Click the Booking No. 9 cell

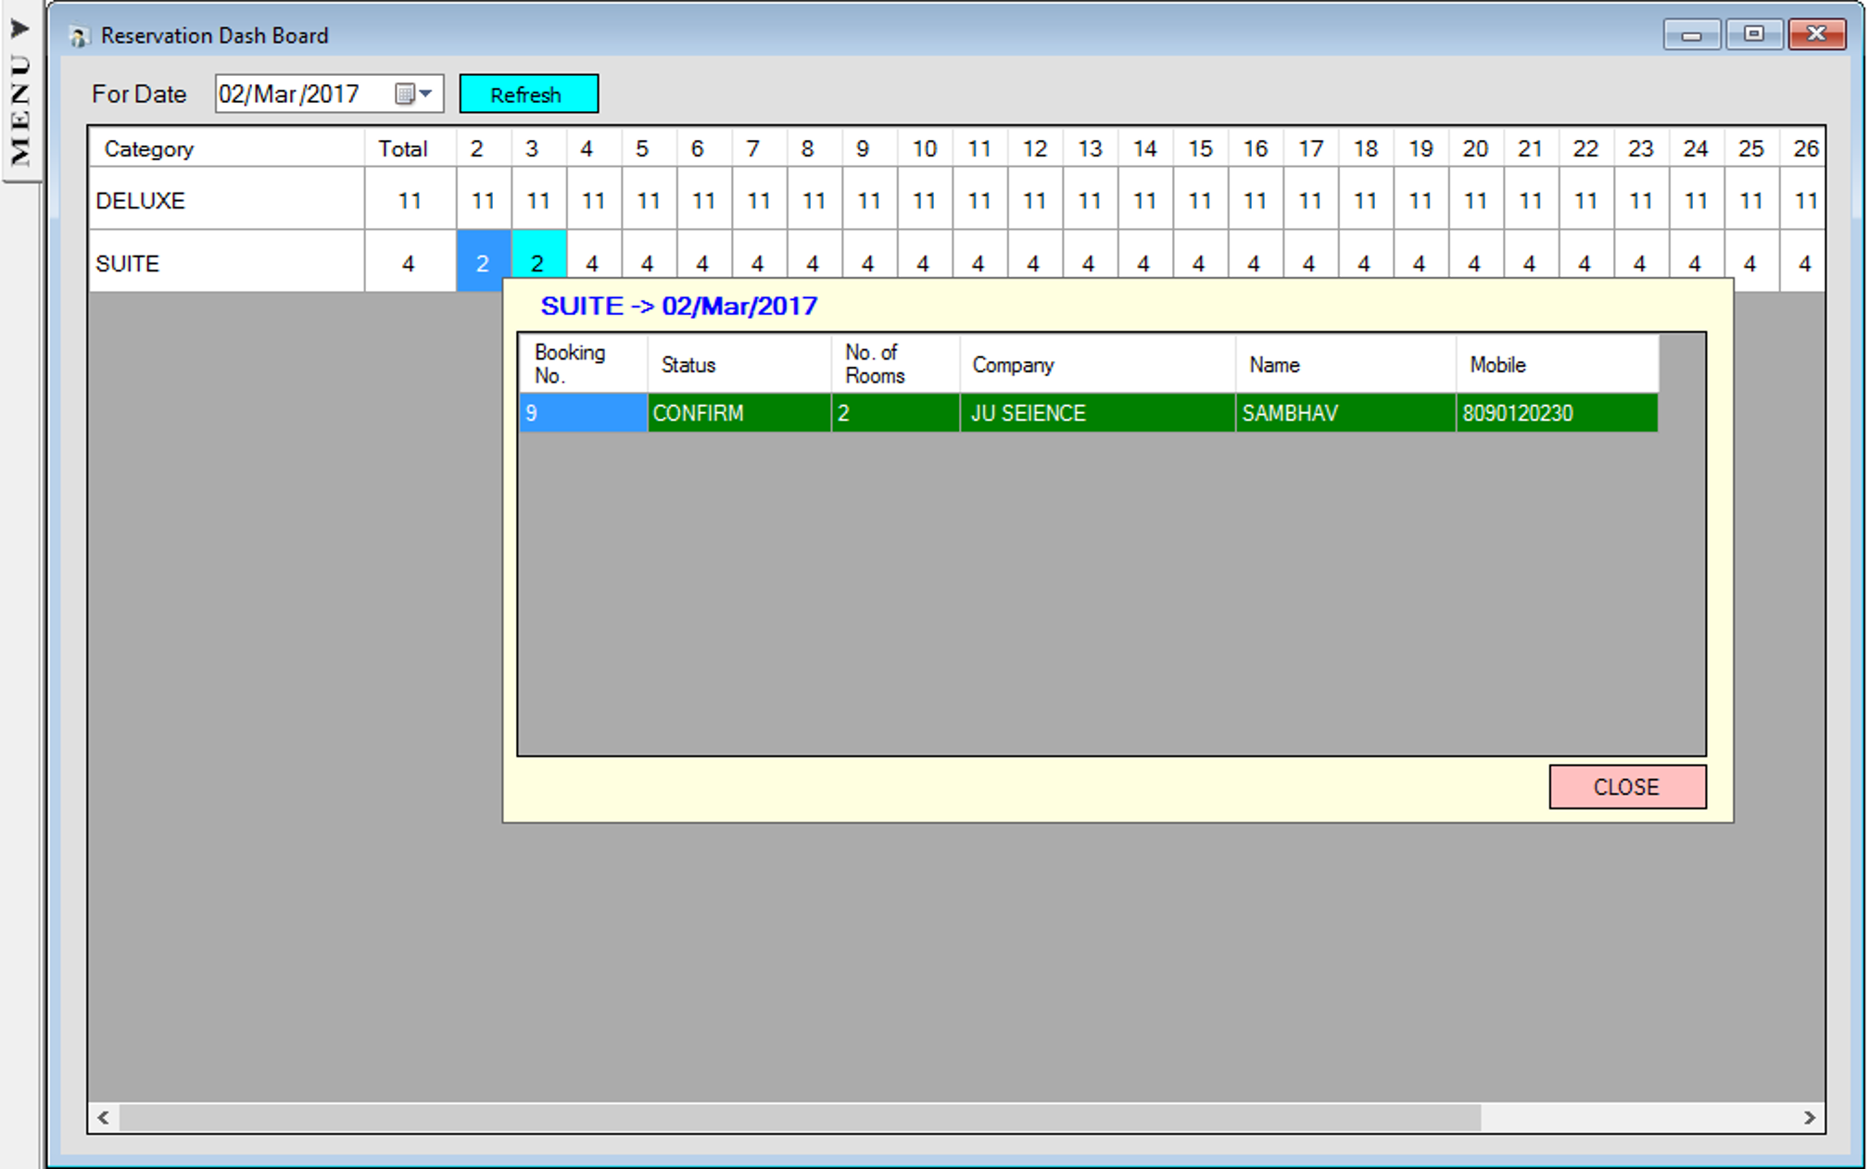[582, 413]
